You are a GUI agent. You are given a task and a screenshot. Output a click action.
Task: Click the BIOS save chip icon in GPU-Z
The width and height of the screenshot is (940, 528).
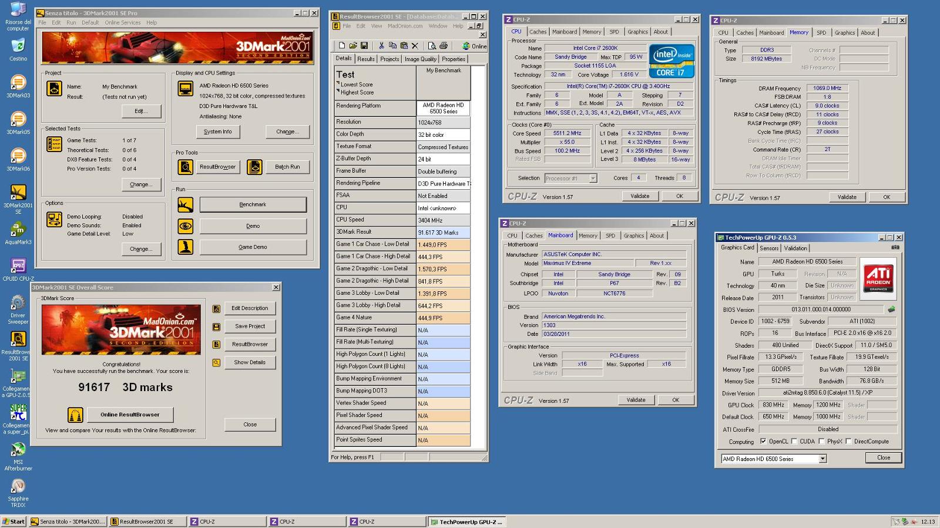[891, 309]
